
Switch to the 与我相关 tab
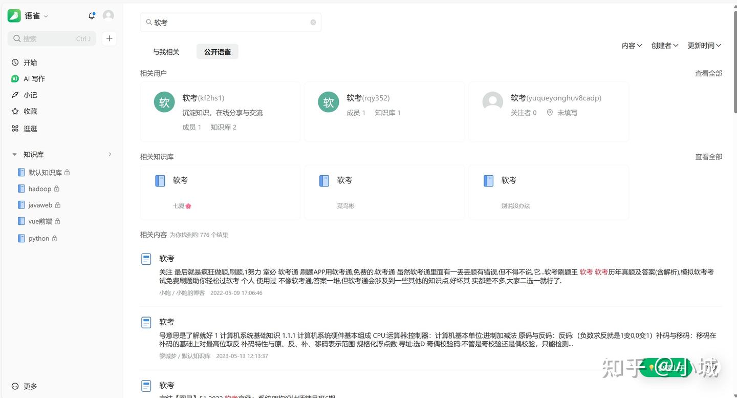pyautogui.click(x=166, y=52)
